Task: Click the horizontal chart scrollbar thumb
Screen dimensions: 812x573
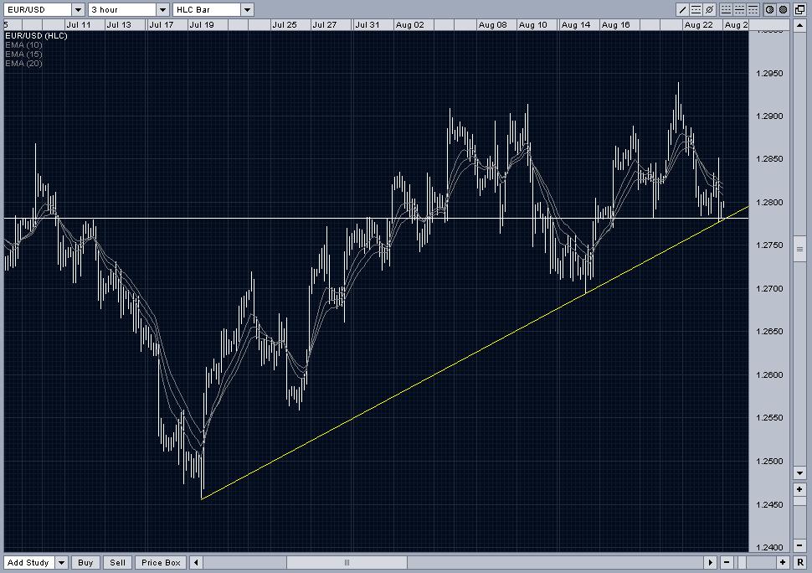Action: (347, 563)
